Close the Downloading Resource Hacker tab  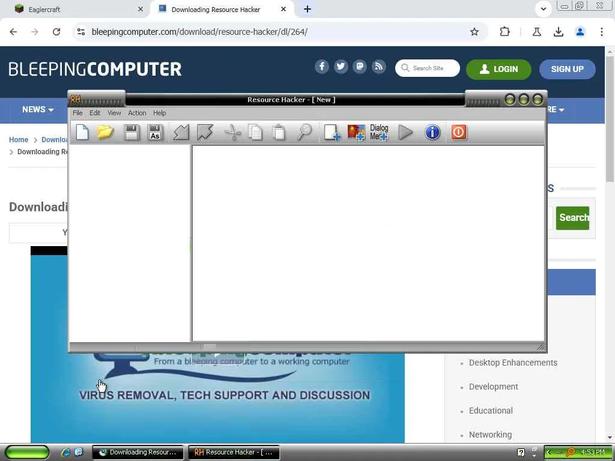283,9
